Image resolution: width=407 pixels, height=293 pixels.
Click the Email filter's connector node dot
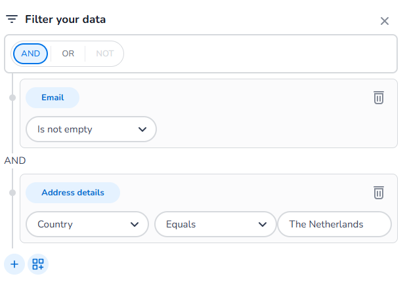coord(12,98)
